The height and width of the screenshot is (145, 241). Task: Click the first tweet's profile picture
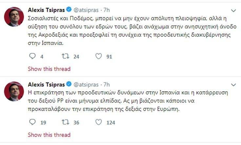pyautogui.click(x=14, y=16)
